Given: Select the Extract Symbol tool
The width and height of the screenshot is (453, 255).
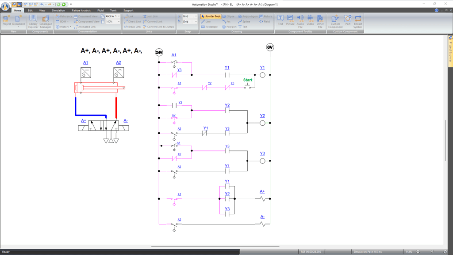Looking at the screenshot, I should click(x=358, y=21).
